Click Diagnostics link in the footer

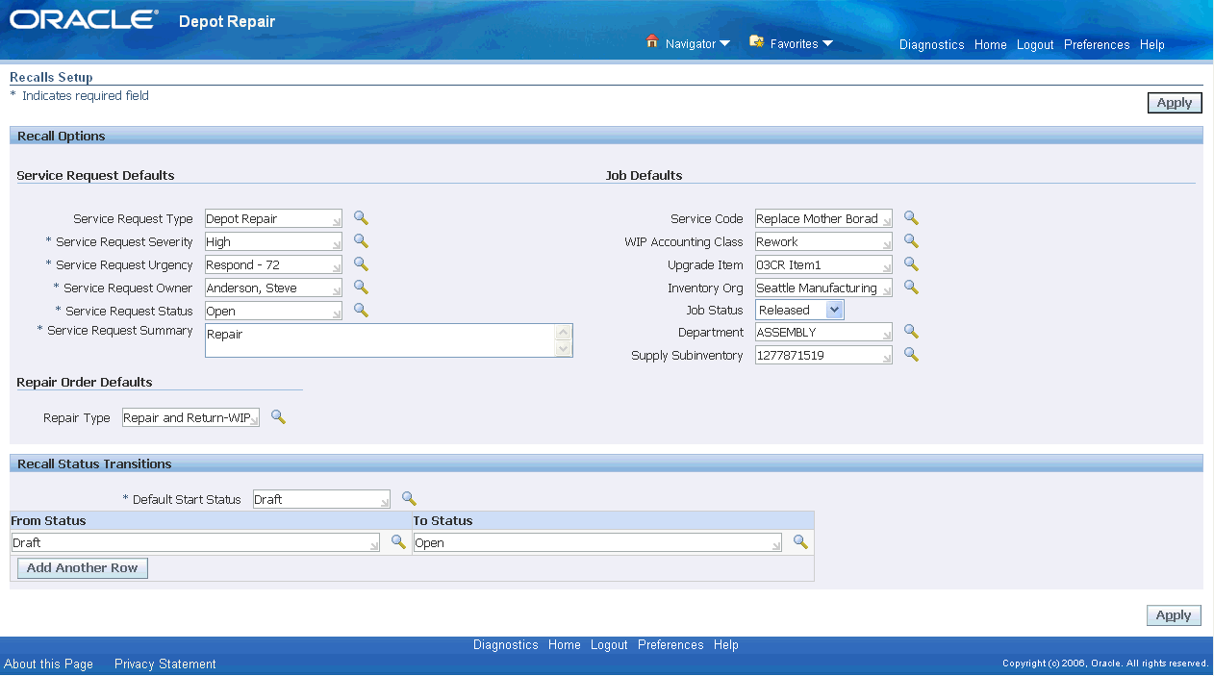pyautogui.click(x=506, y=645)
